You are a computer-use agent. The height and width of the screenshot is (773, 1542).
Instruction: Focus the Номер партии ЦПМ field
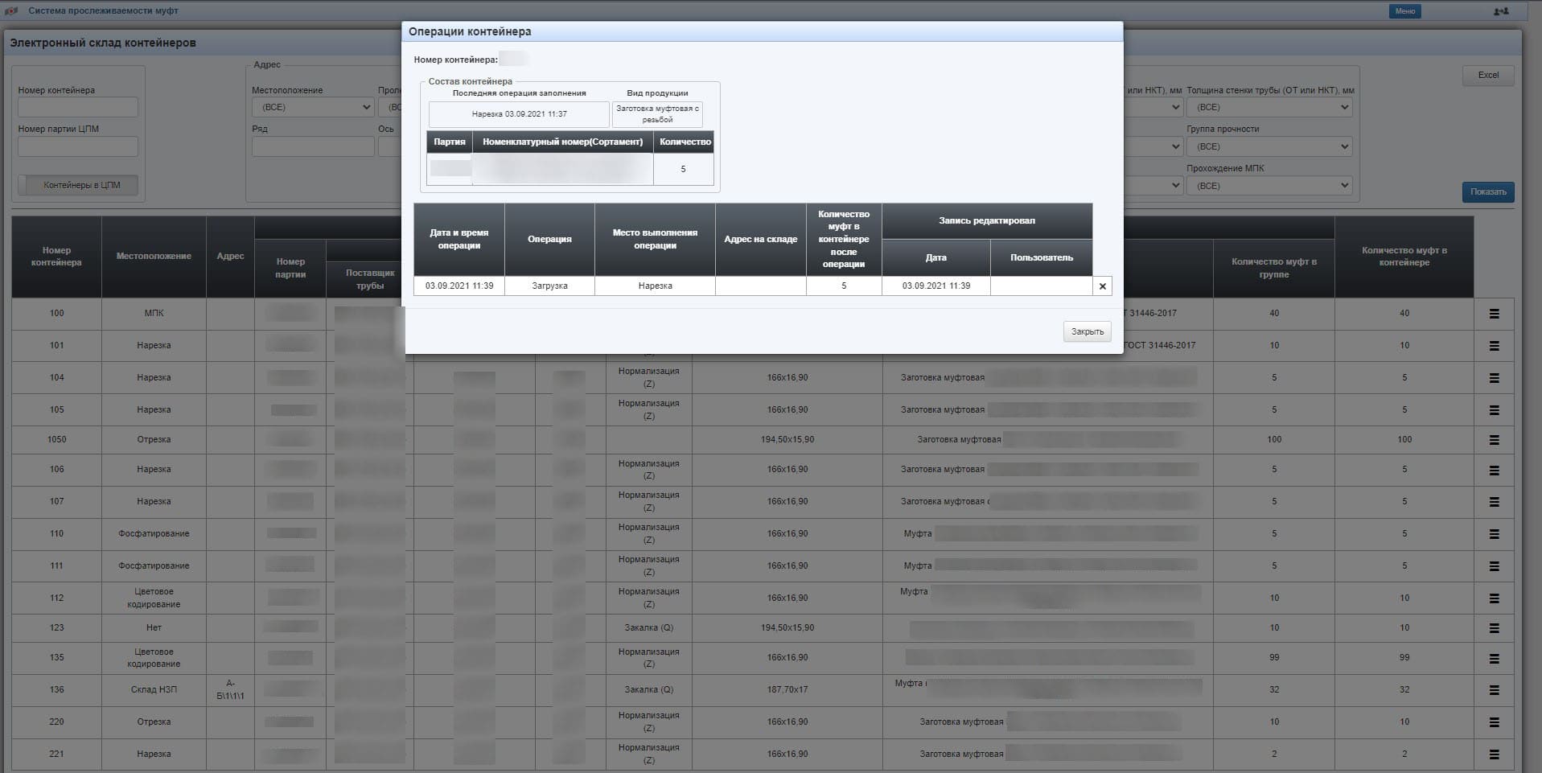click(x=78, y=146)
